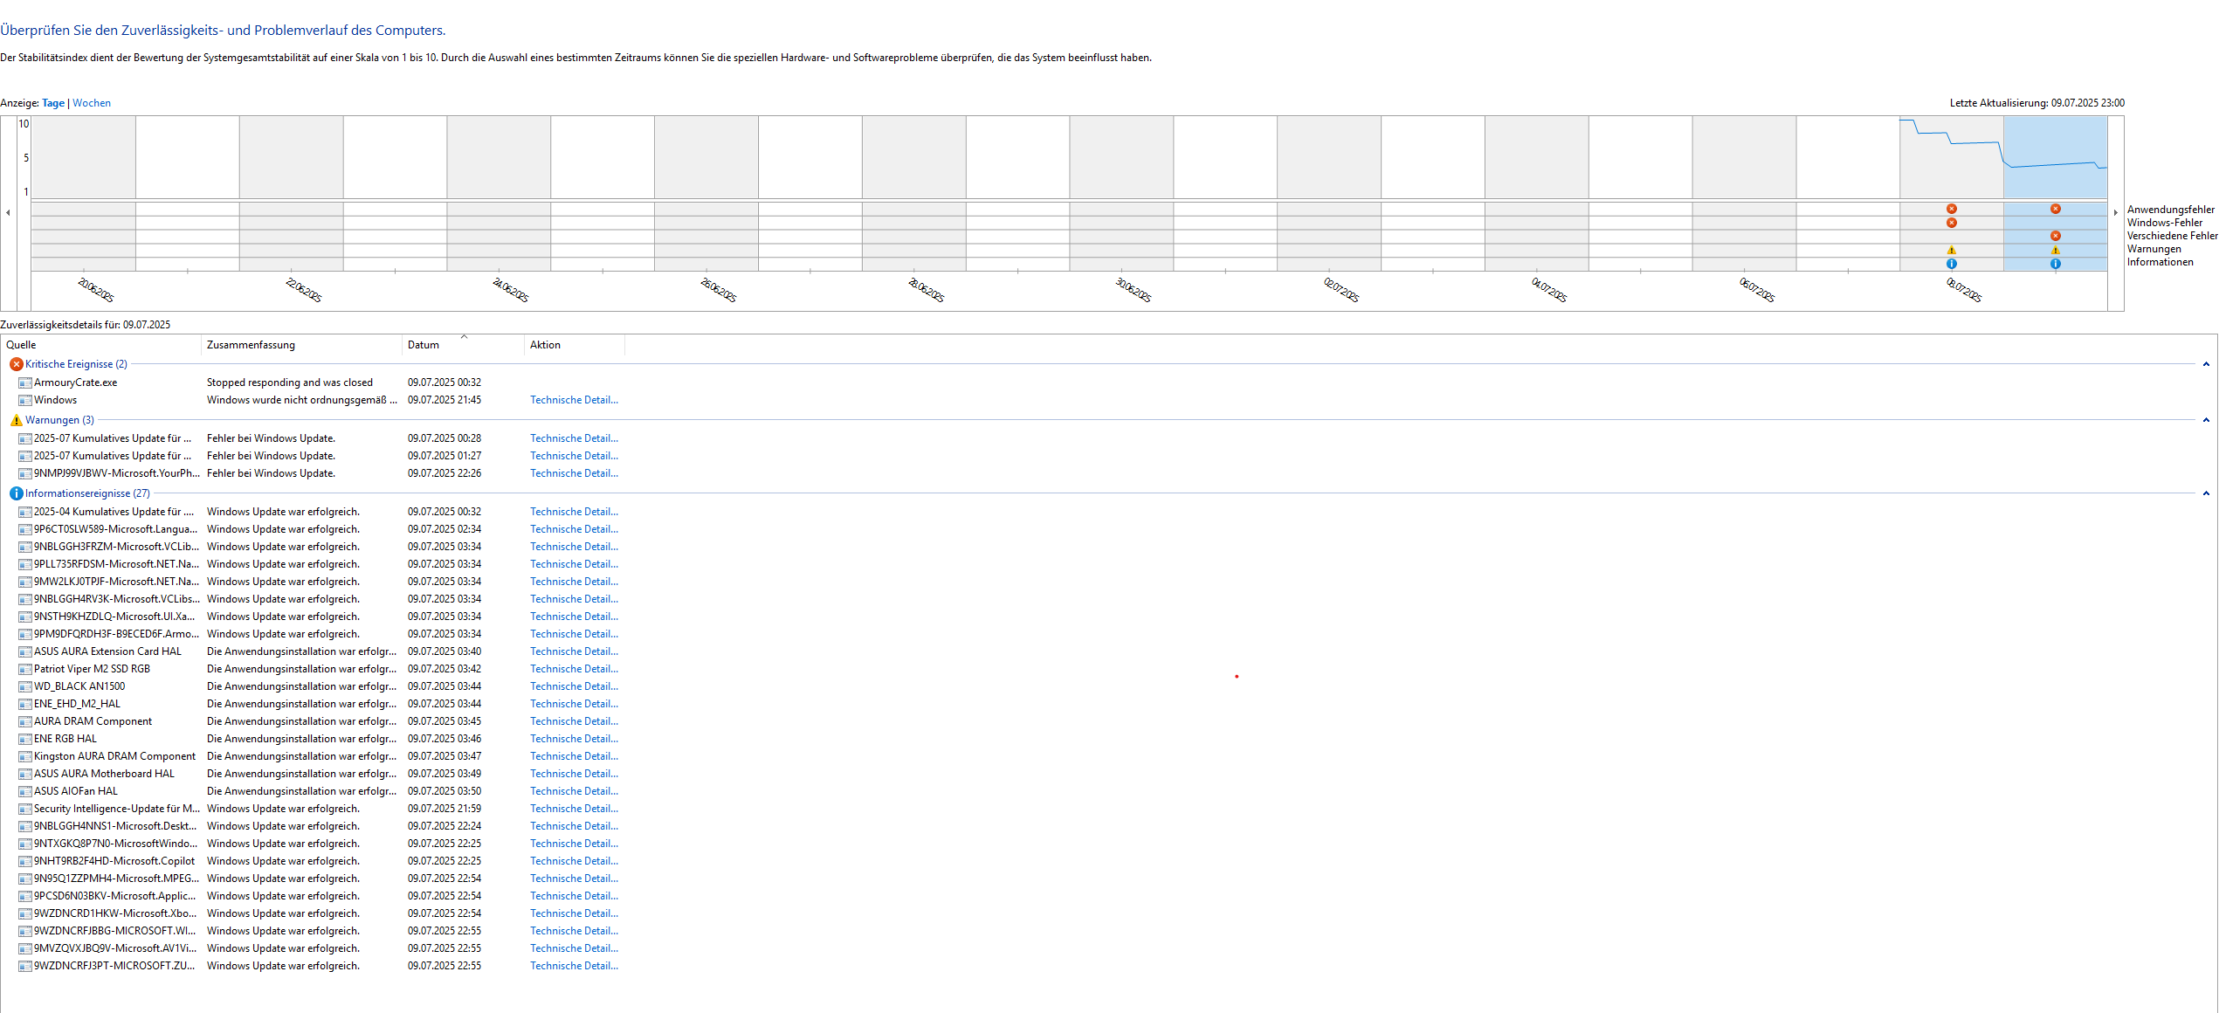Click the warning triangle in highlighted chart column
This screenshot has width=2226, height=1013.
click(2055, 250)
